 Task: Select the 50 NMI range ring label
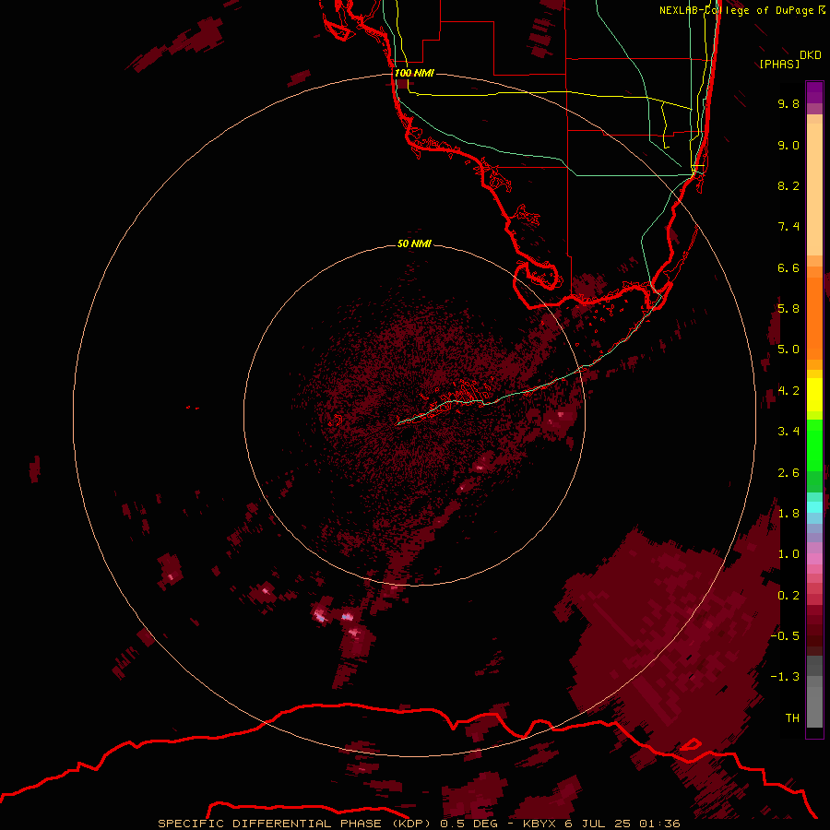[x=414, y=243]
